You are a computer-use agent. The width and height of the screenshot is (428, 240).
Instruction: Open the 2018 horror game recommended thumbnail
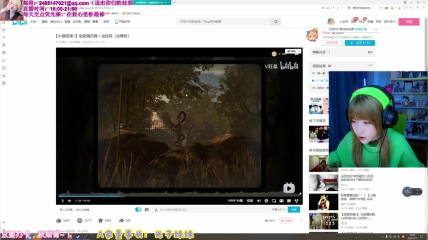[x=323, y=183]
